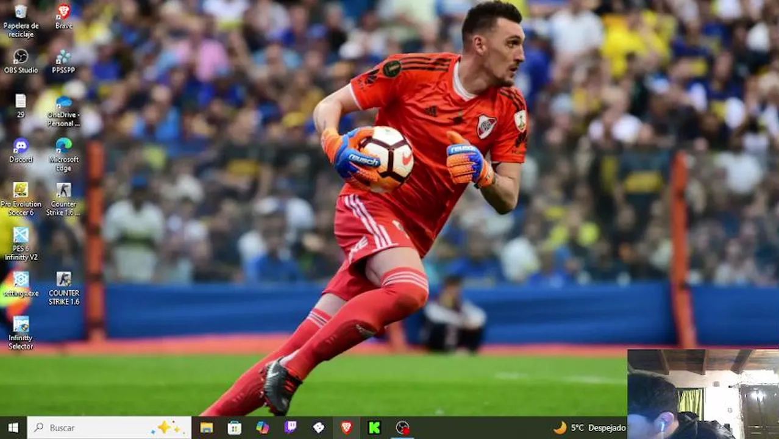779x439 pixels.
Task: Open the green Kick taskbar icon
Action: click(x=375, y=427)
